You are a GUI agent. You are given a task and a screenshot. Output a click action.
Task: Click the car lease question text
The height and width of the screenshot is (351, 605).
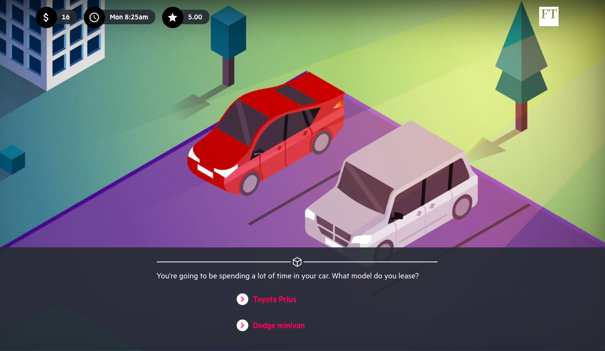click(287, 276)
